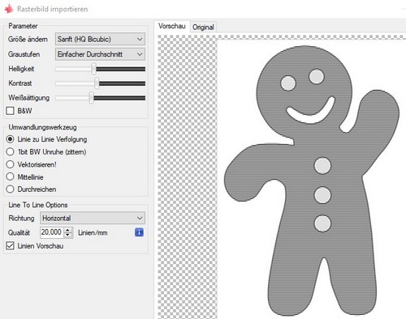Click the Helligkeit slider handle

click(x=93, y=69)
